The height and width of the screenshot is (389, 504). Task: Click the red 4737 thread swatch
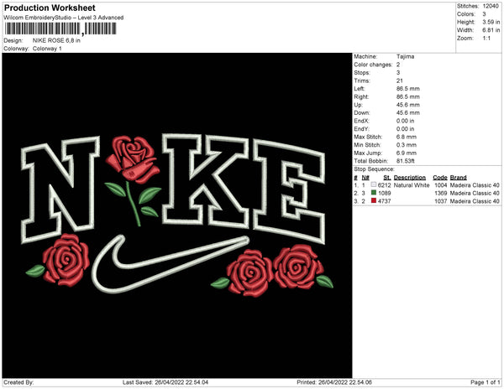tap(374, 200)
